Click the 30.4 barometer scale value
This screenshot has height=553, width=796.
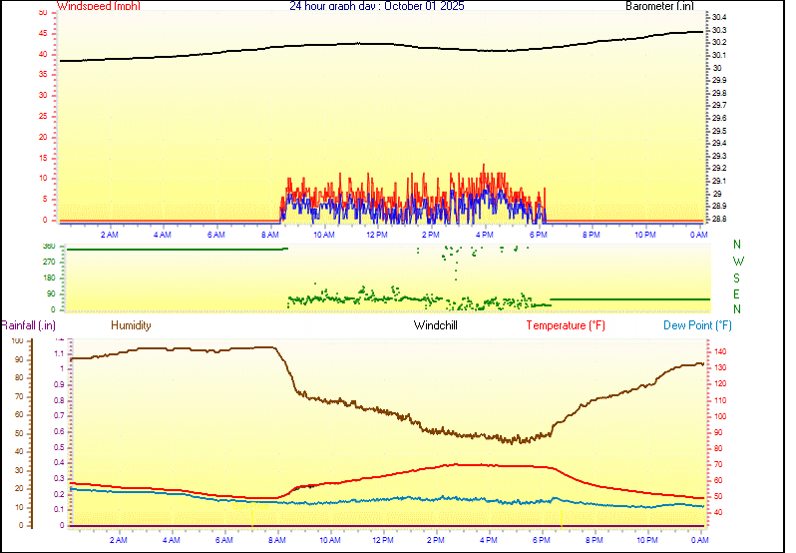point(719,18)
